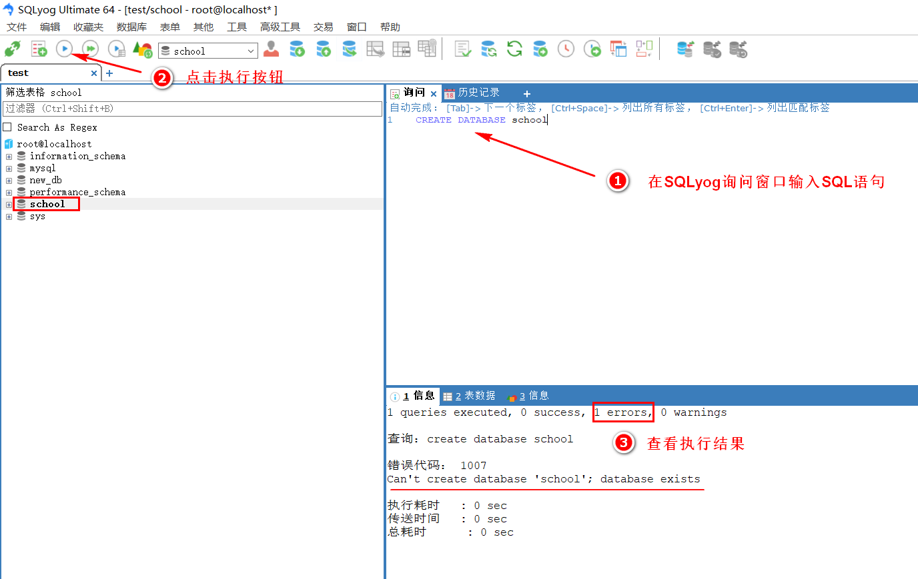The image size is (918, 579).
Task: Click the execute and edit resultset icon
Action: click(x=117, y=49)
